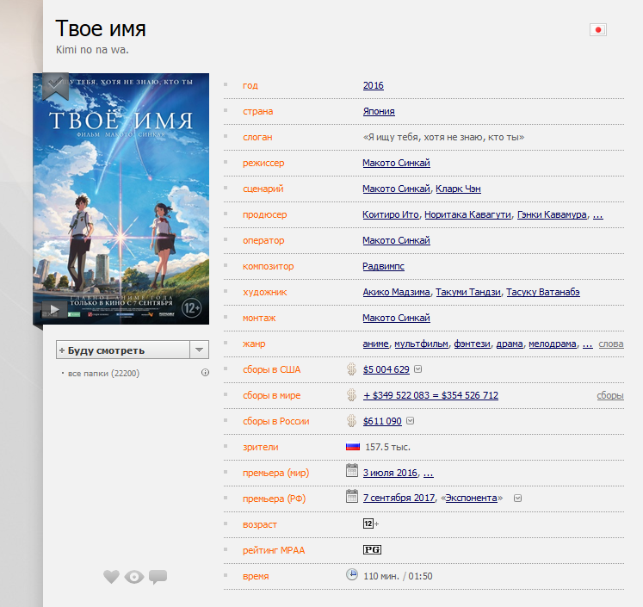Image resolution: width=643 pixels, height=607 pixels.
Task: Click the dollar icon for сборы в США
Action: pos(351,369)
